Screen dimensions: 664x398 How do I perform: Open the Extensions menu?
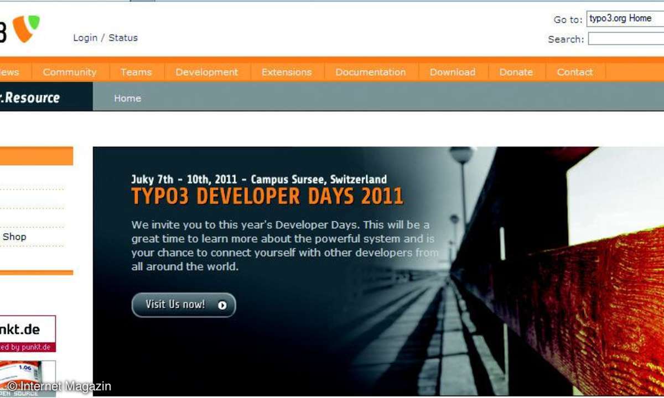coord(287,72)
